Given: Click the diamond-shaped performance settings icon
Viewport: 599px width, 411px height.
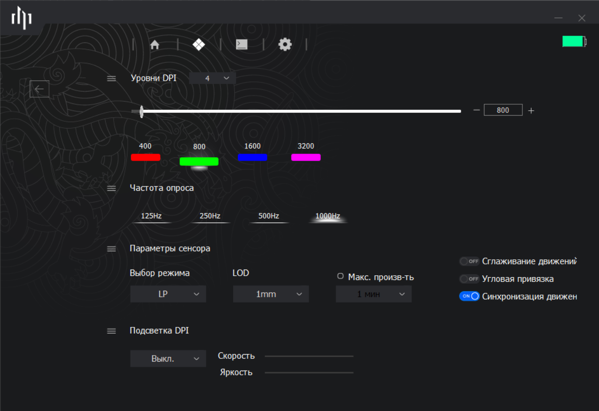Looking at the screenshot, I should click(x=199, y=45).
